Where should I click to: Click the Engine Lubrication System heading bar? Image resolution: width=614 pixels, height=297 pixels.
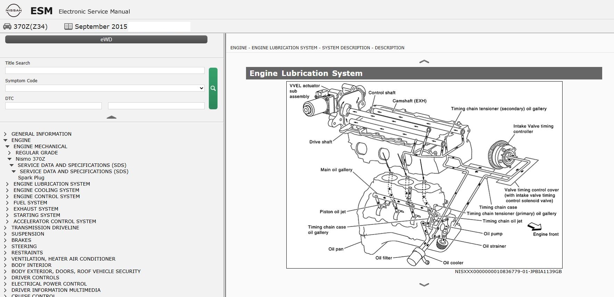coord(424,73)
